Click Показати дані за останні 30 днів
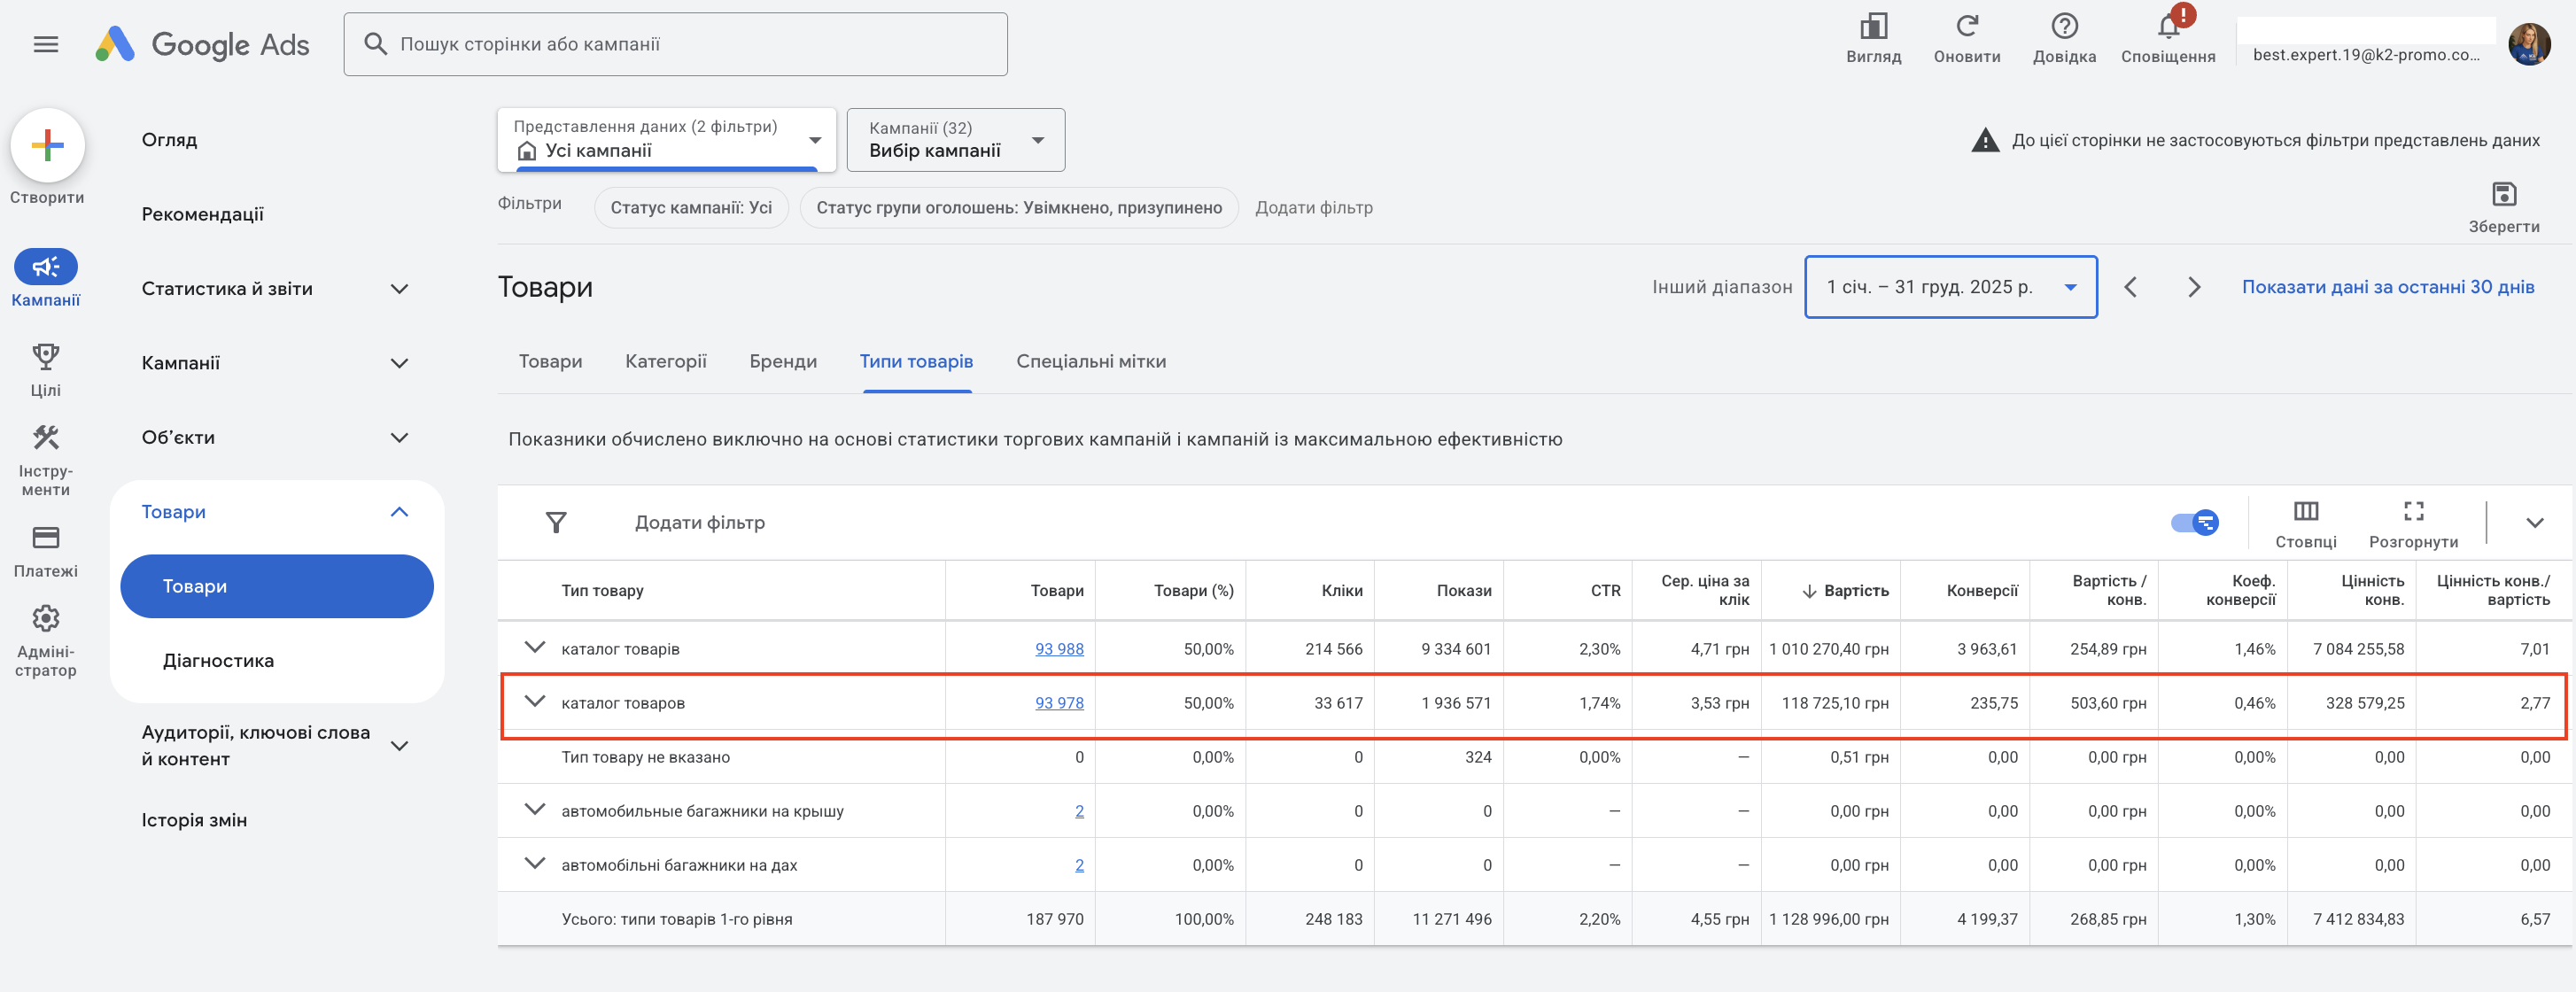 pos(2387,287)
